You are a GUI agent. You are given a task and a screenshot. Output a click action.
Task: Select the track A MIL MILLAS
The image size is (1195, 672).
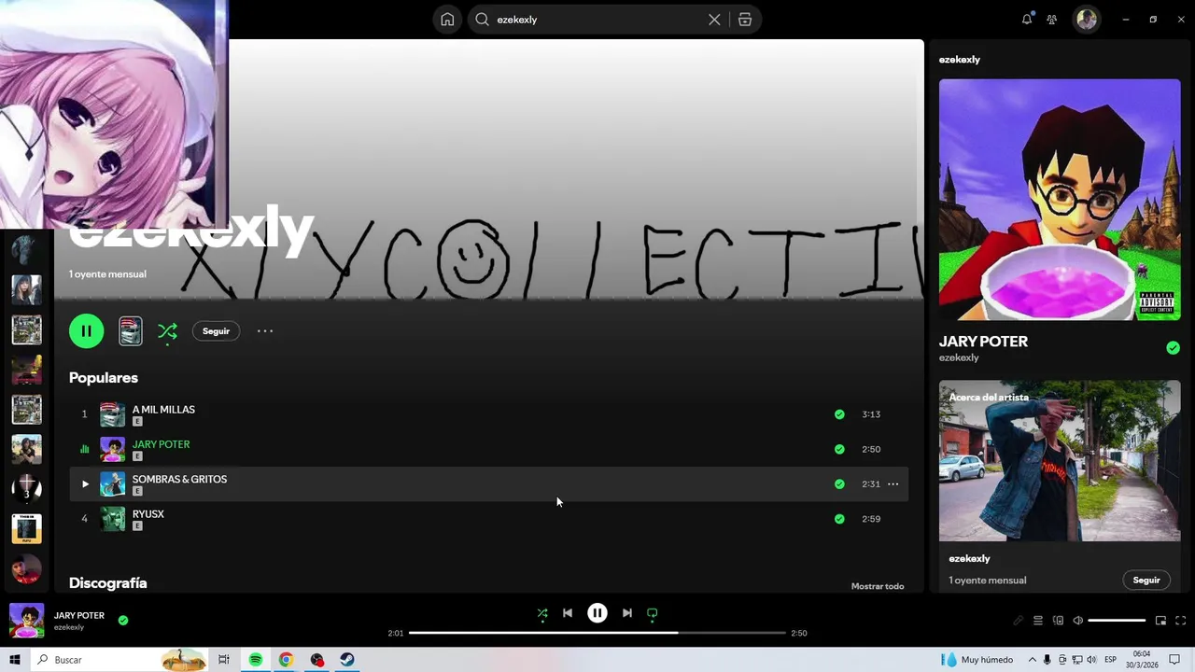pos(163,409)
